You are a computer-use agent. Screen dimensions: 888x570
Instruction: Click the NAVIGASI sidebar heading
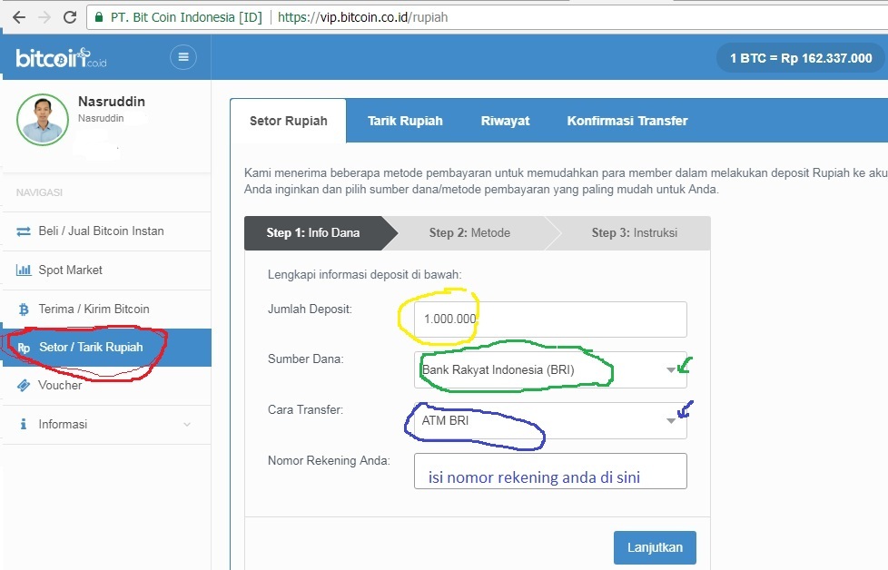[x=39, y=192]
